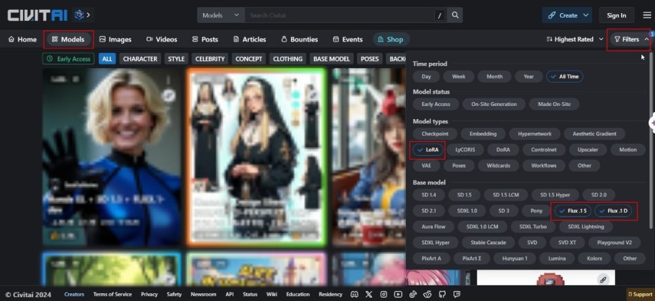The image size is (655, 301).
Task: Open the Create dropdown menu
Action: pos(567,15)
